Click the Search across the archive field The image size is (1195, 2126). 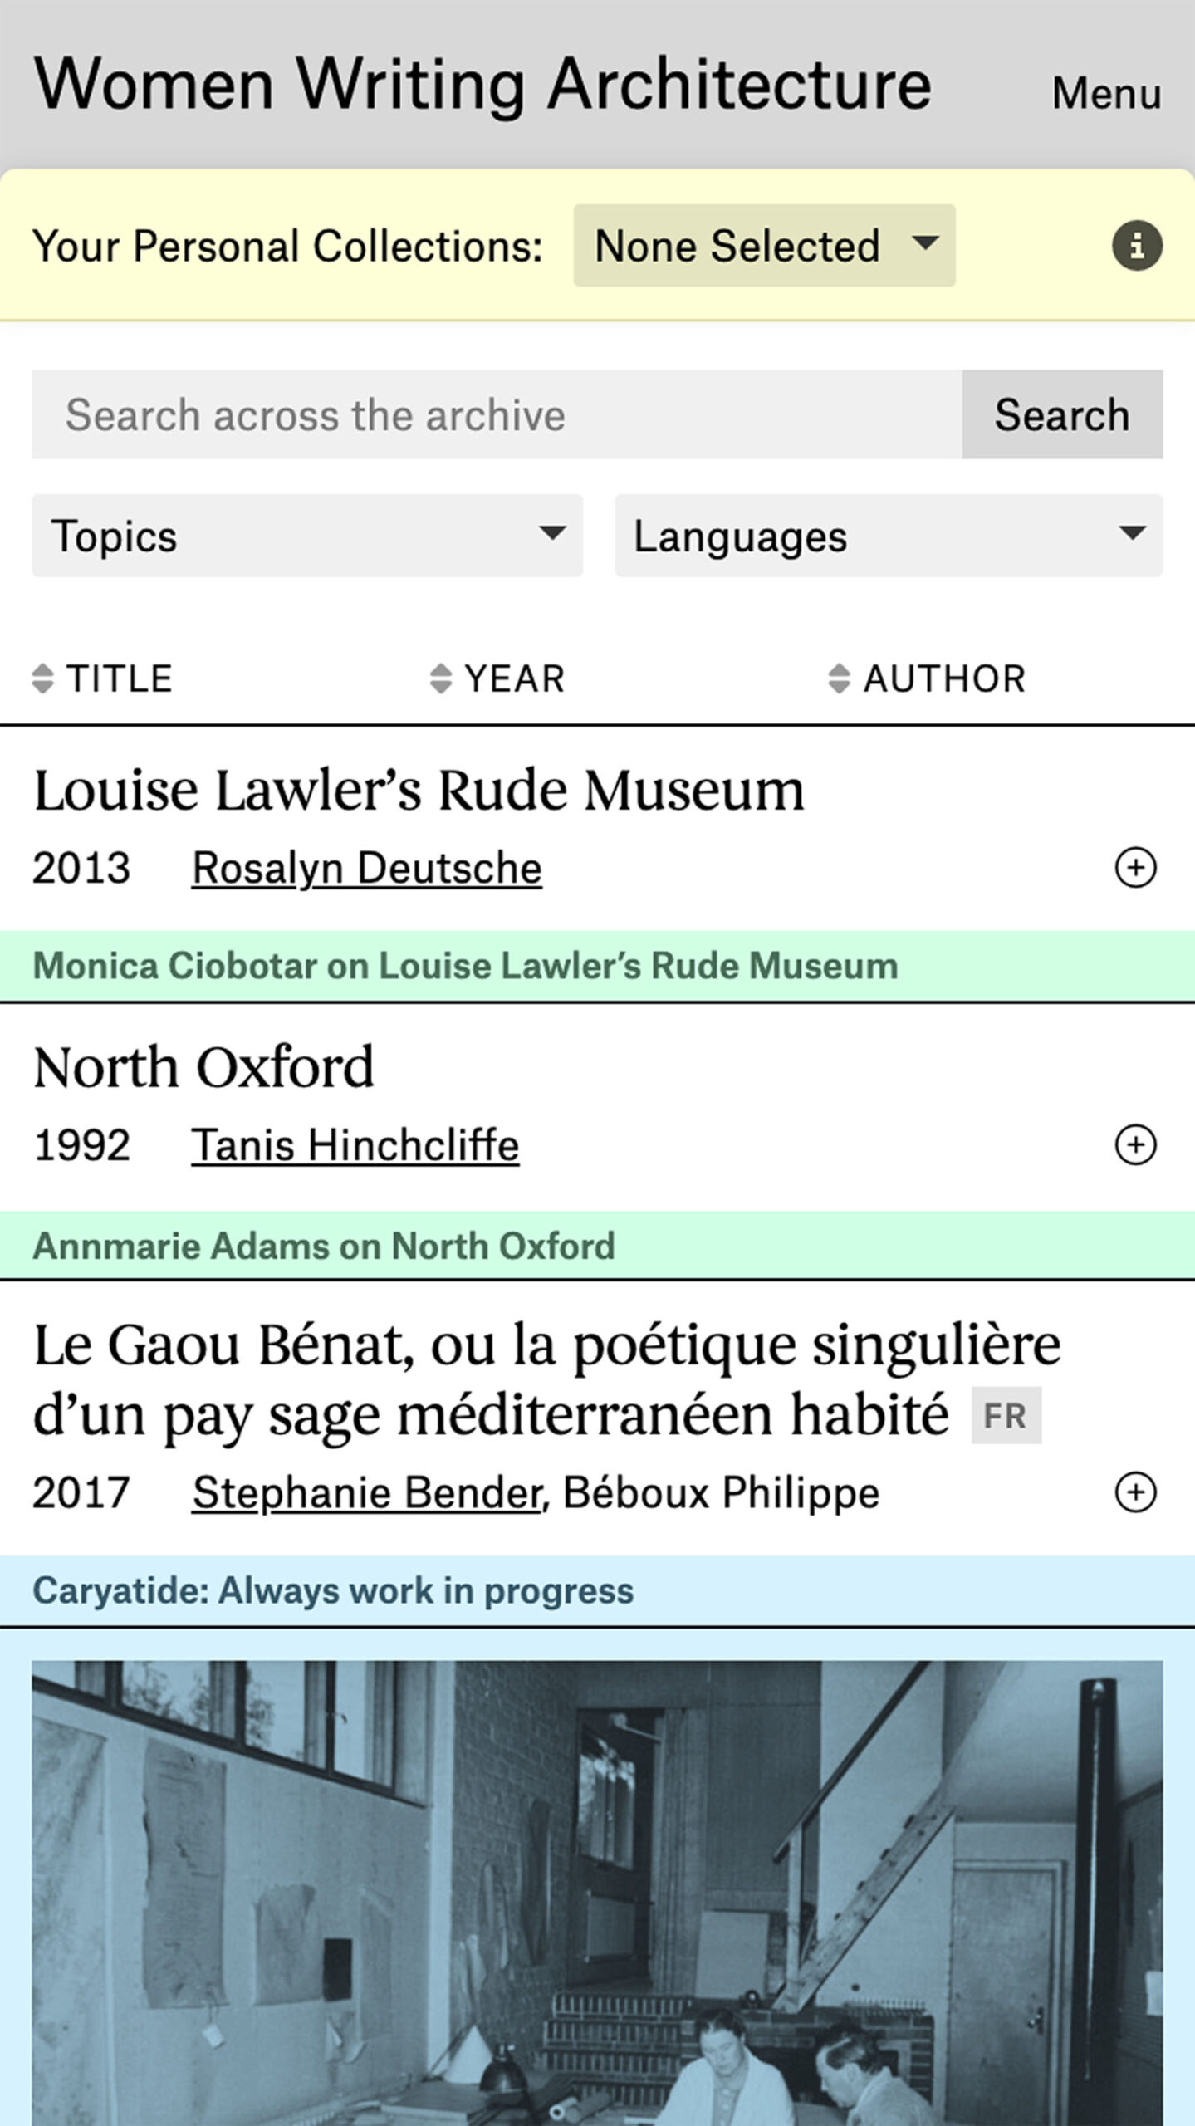coord(497,414)
